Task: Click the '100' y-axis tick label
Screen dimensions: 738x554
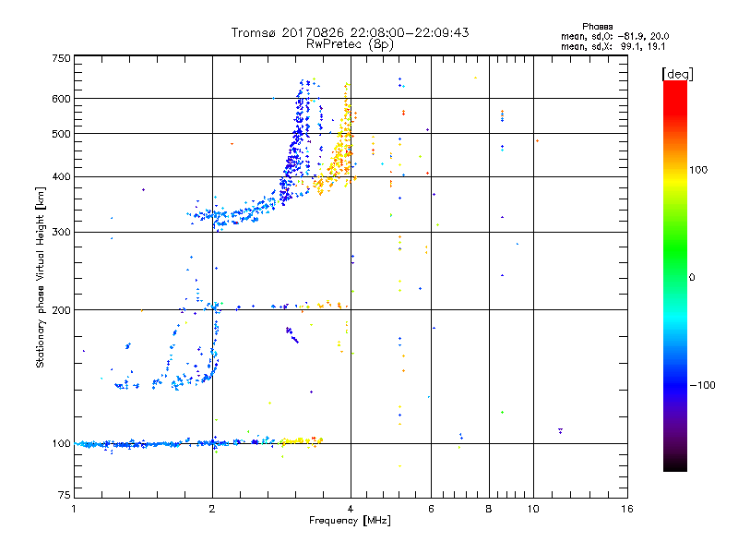Action: coord(61,443)
